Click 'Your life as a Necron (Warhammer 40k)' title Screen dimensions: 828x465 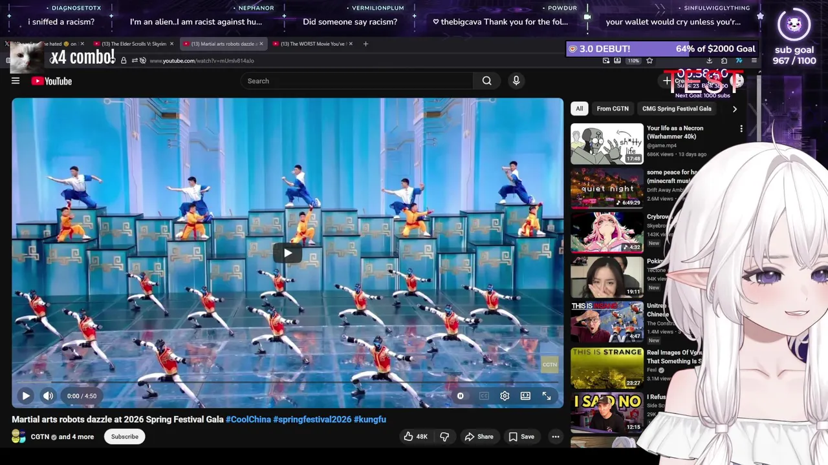(675, 132)
